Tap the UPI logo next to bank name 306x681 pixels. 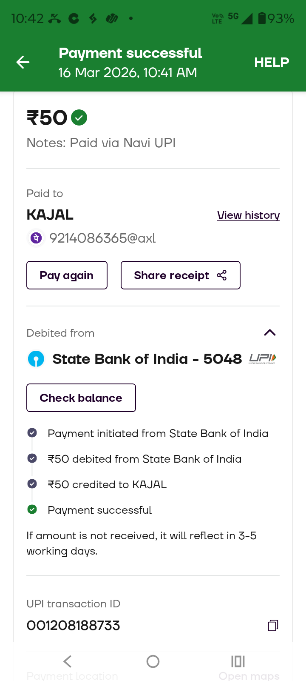(x=263, y=359)
